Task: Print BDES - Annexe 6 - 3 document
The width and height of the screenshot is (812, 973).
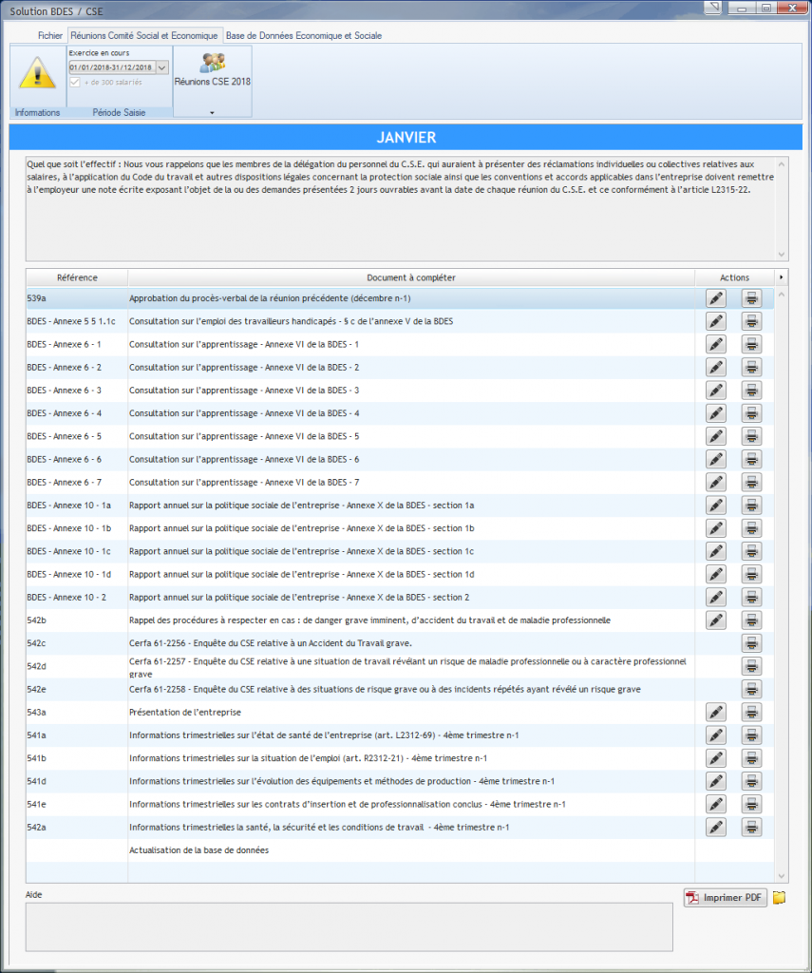Action: 751,390
